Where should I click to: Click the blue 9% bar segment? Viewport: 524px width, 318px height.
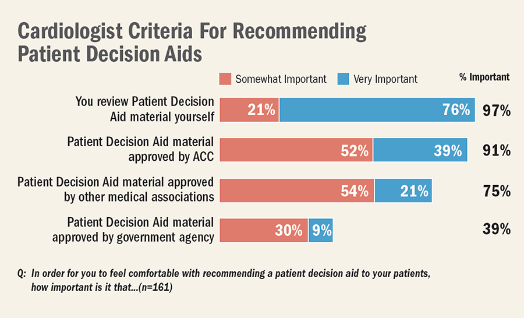coord(320,231)
